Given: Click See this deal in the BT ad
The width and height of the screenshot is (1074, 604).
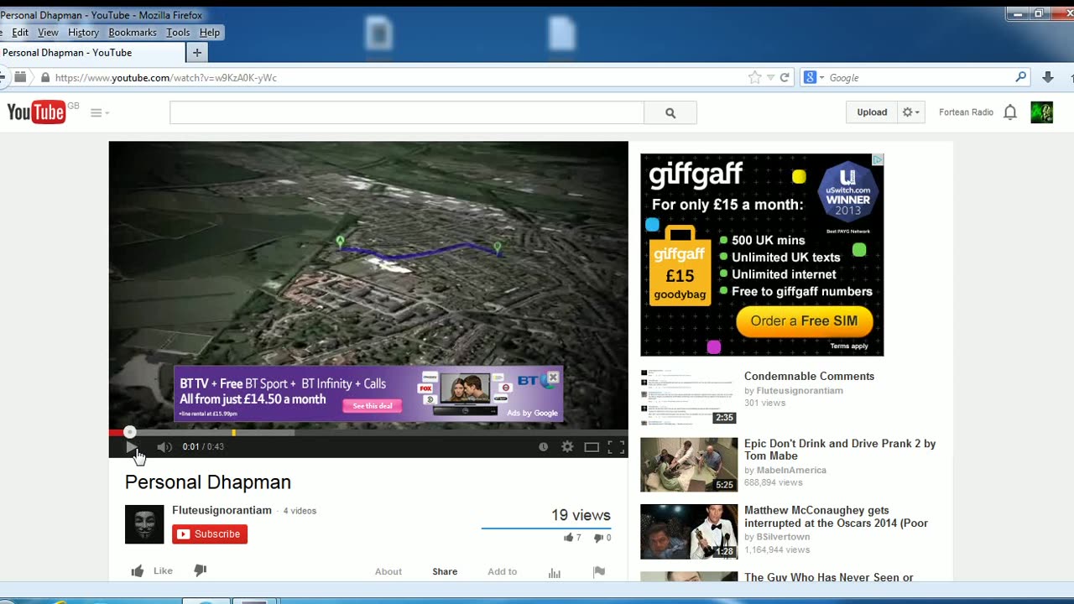Looking at the screenshot, I should pyautogui.click(x=373, y=406).
